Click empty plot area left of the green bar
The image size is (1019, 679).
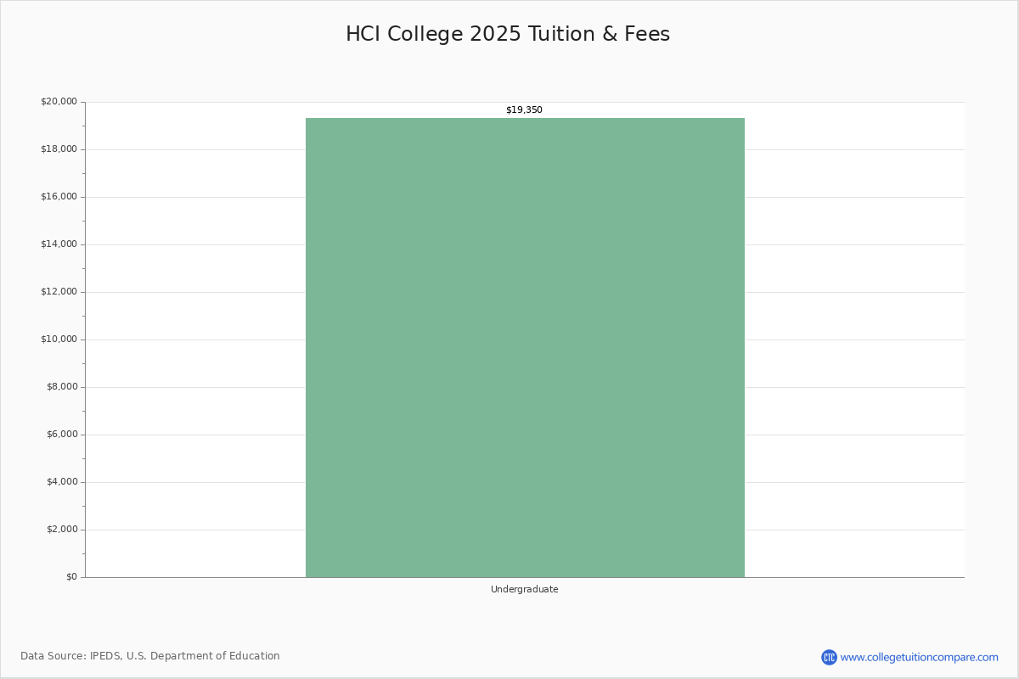pyautogui.click(x=195, y=339)
